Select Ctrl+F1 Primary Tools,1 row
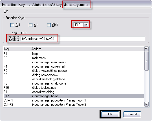The image size is (152, 121). coord(74,100)
